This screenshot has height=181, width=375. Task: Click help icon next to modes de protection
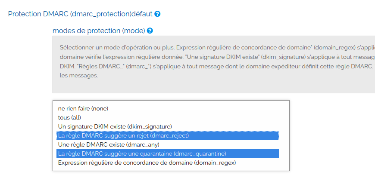pos(150,31)
